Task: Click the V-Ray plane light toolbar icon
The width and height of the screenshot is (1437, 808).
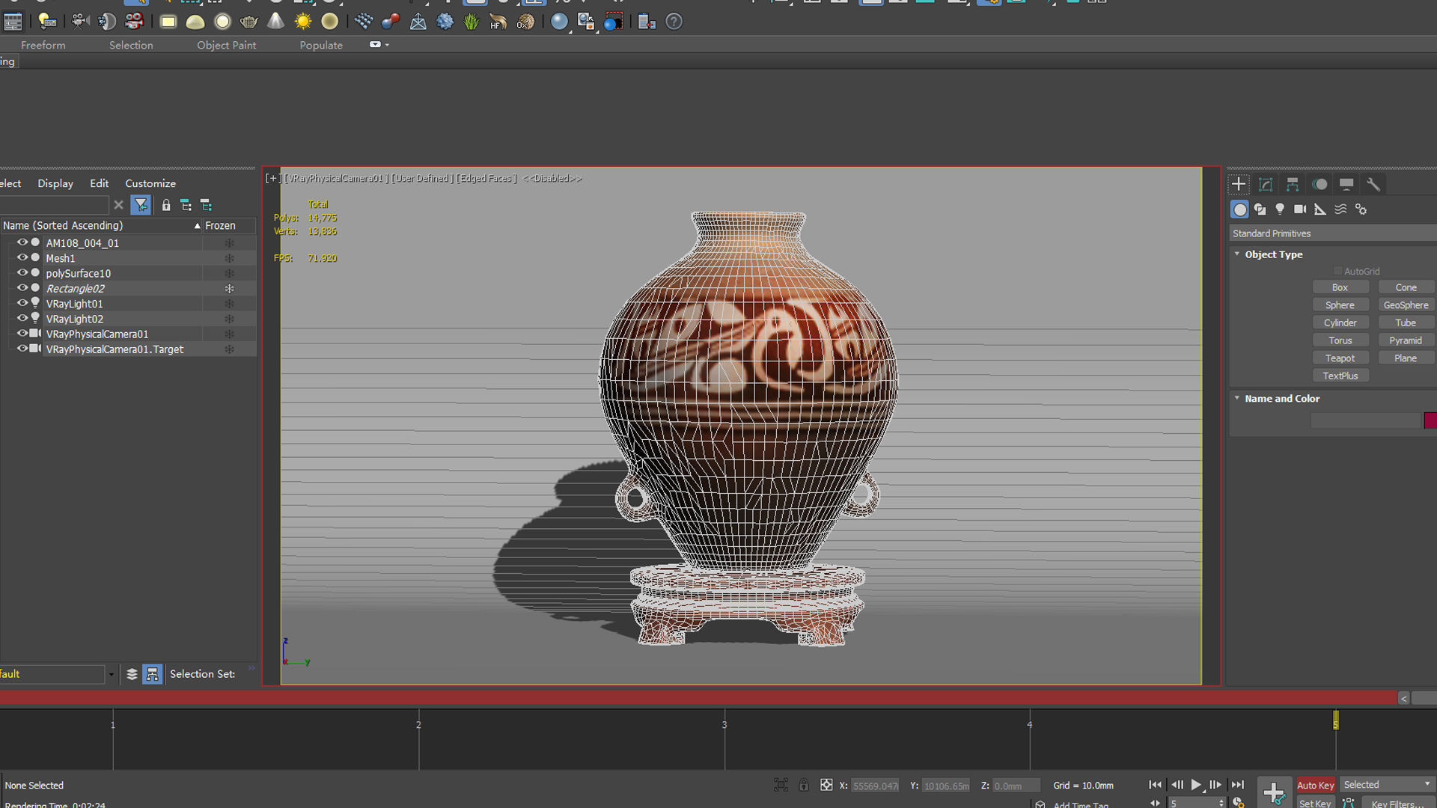Action: click(x=168, y=22)
